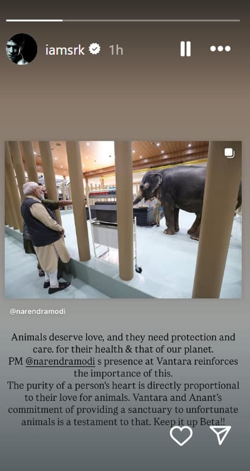Tap the multi-image carousel icon on the photo
250x471 pixels.
pyautogui.click(x=230, y=153)
